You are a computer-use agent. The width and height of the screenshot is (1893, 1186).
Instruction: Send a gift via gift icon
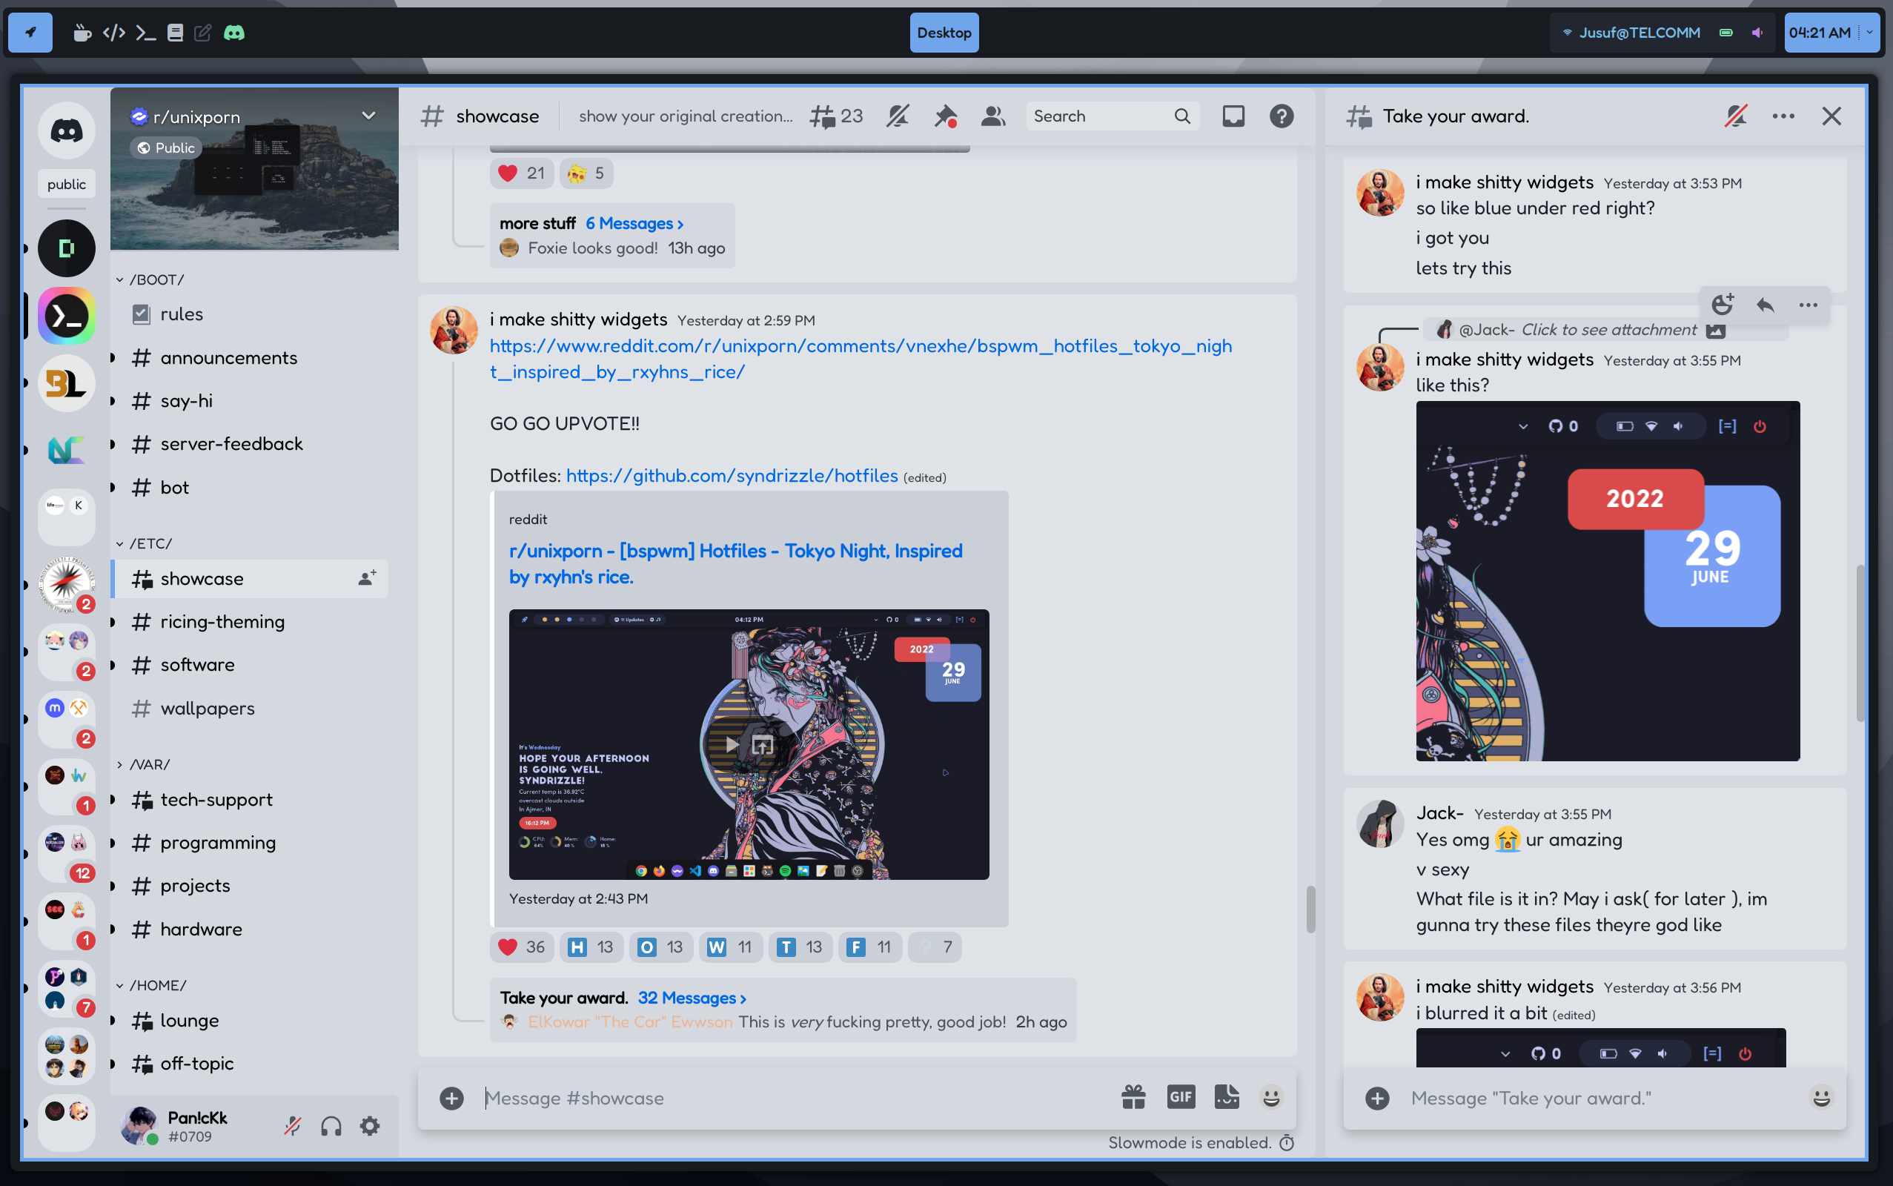point(1133,1097)
